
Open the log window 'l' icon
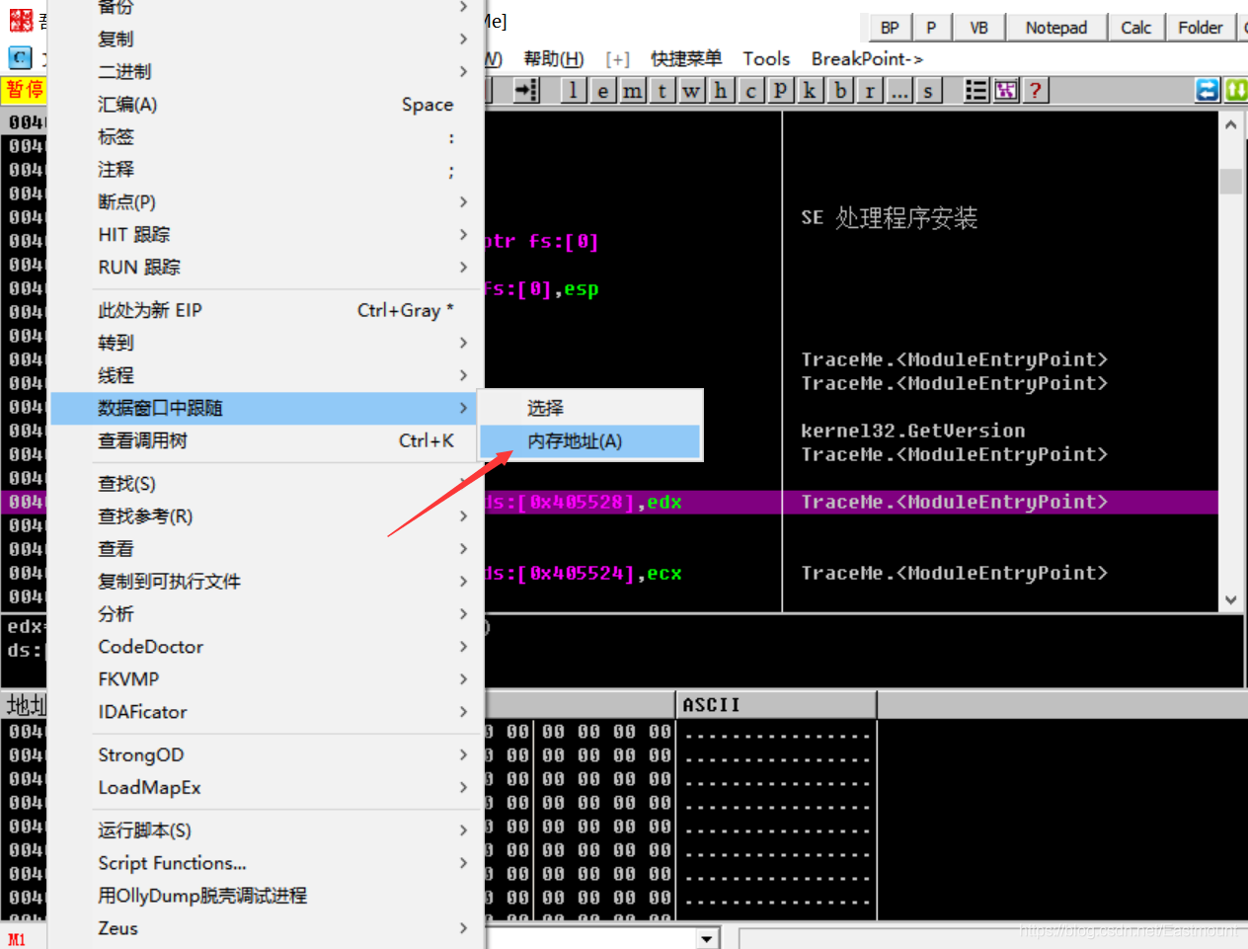click(574, 91)
